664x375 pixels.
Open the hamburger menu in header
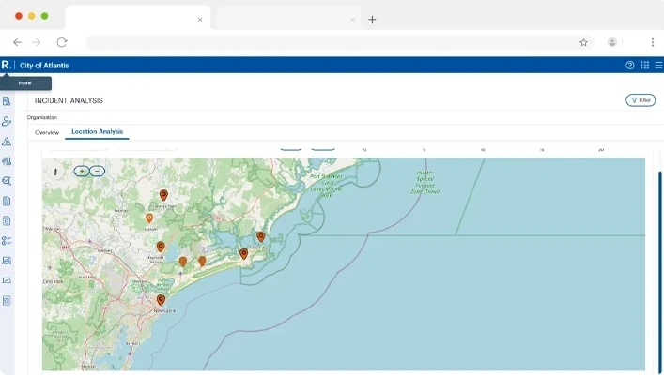pyautogui.click(x=658, y=65)
